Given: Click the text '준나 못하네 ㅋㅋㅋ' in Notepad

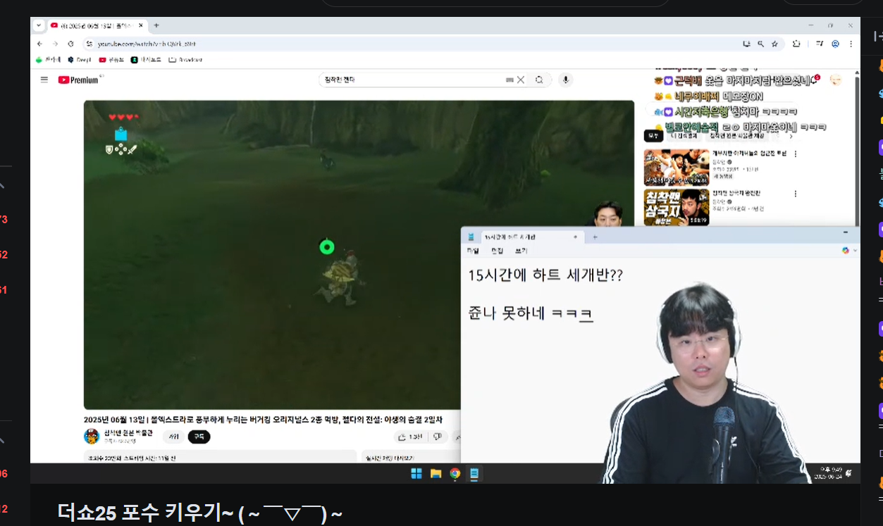Looking at the screenshot, I should click(531, 313).
